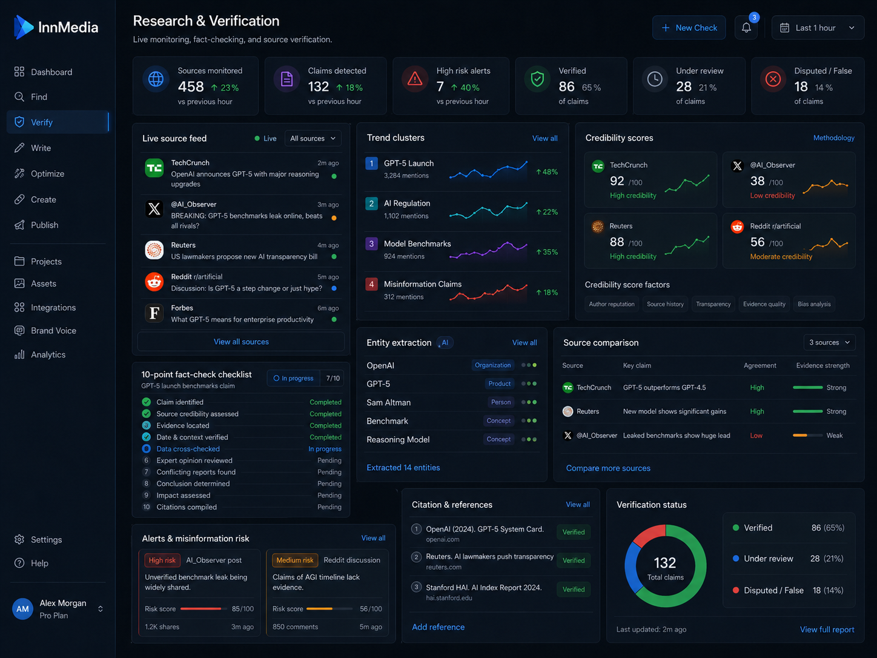Open the 3 sources dropdown

(x=829, y=343)
